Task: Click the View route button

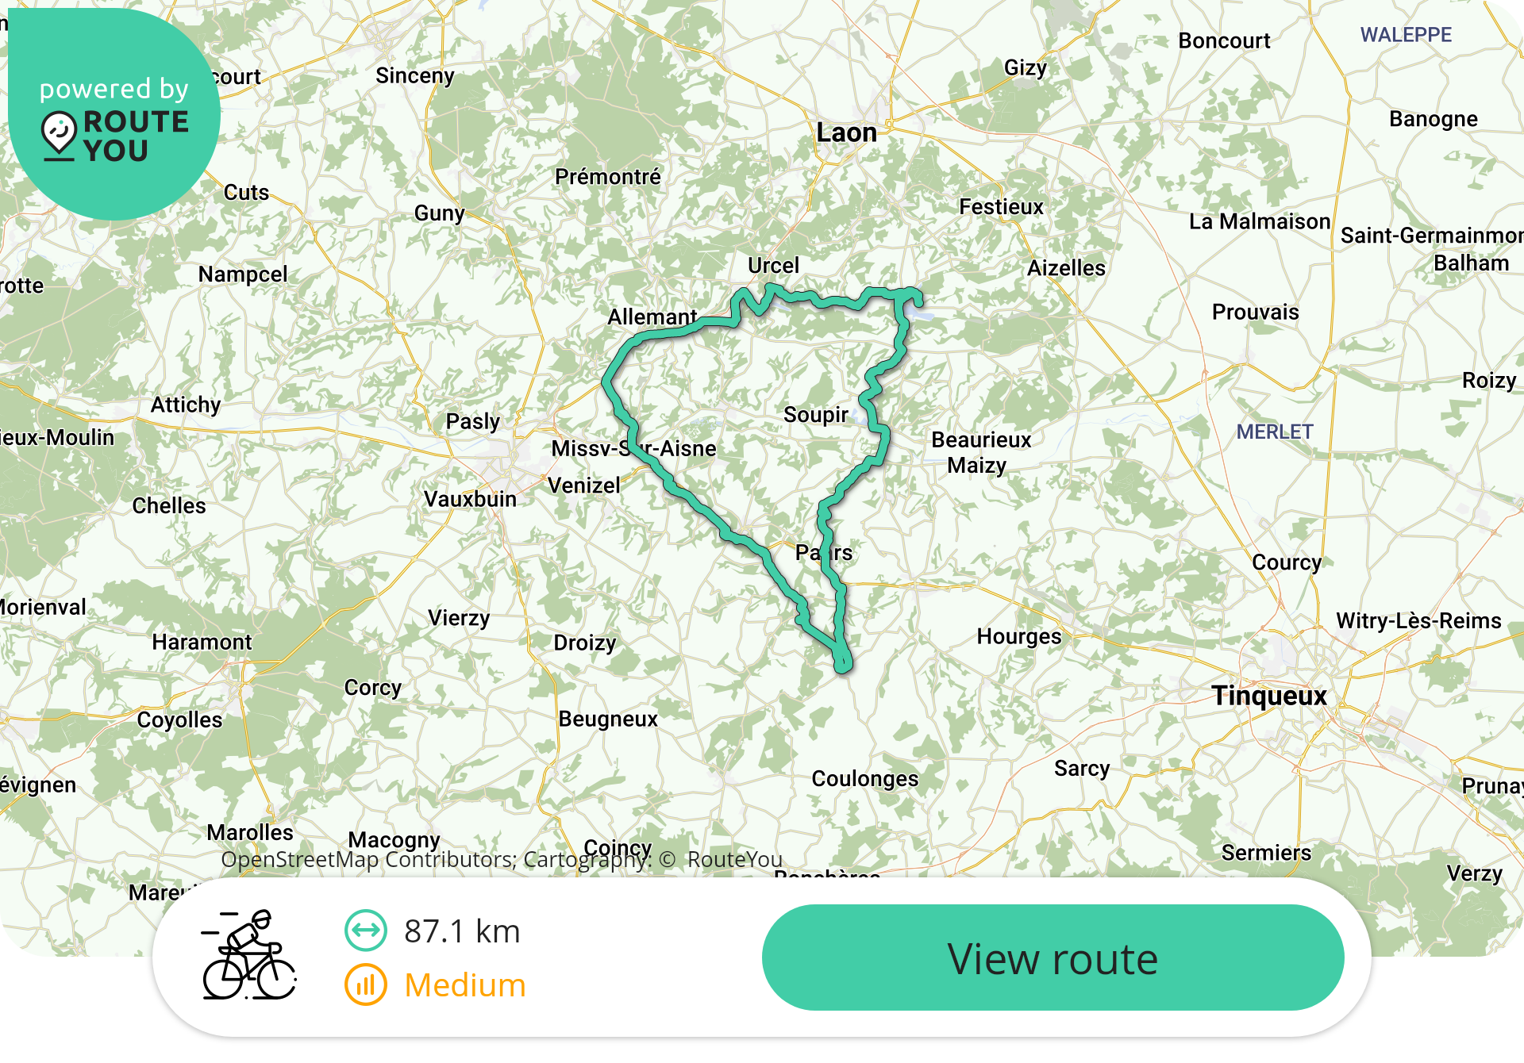Action: point(1053,957)
